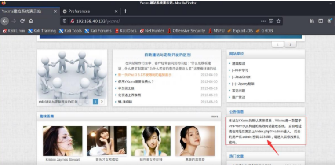Reload the page with the refresh icon
The height and width of the screenshot is (165, 335).
[x=22, y=21]
